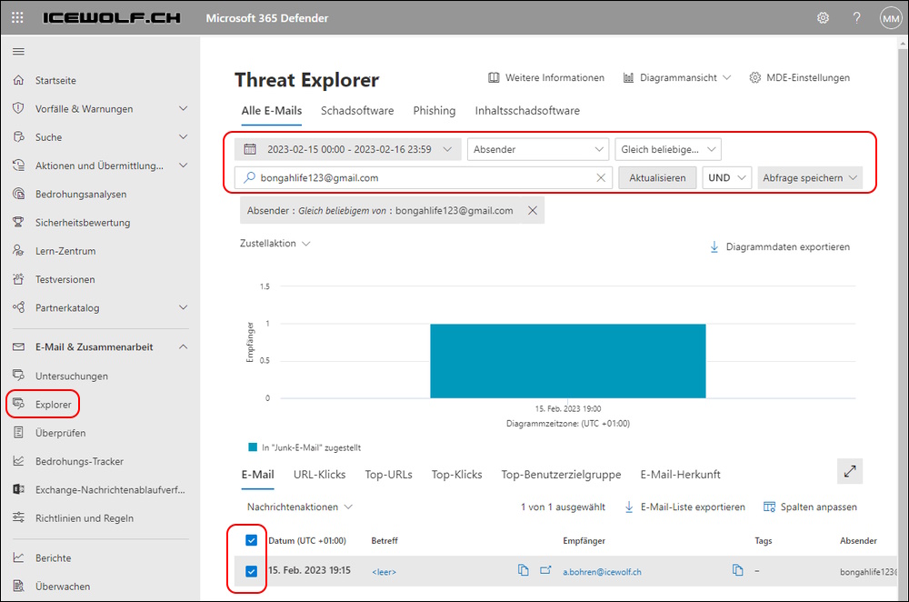The height and width of the screenshot is (602, 909).
Task: Open Gleich beliebige operator dropdown
Action: [668, 150]
